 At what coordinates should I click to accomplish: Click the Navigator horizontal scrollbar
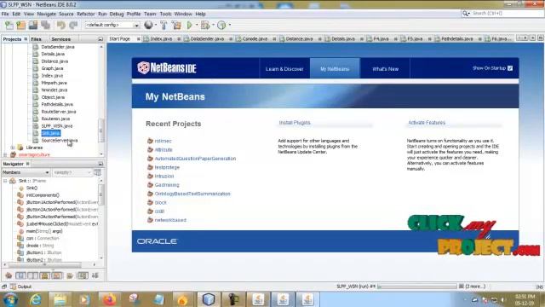(x=45, y=265)
